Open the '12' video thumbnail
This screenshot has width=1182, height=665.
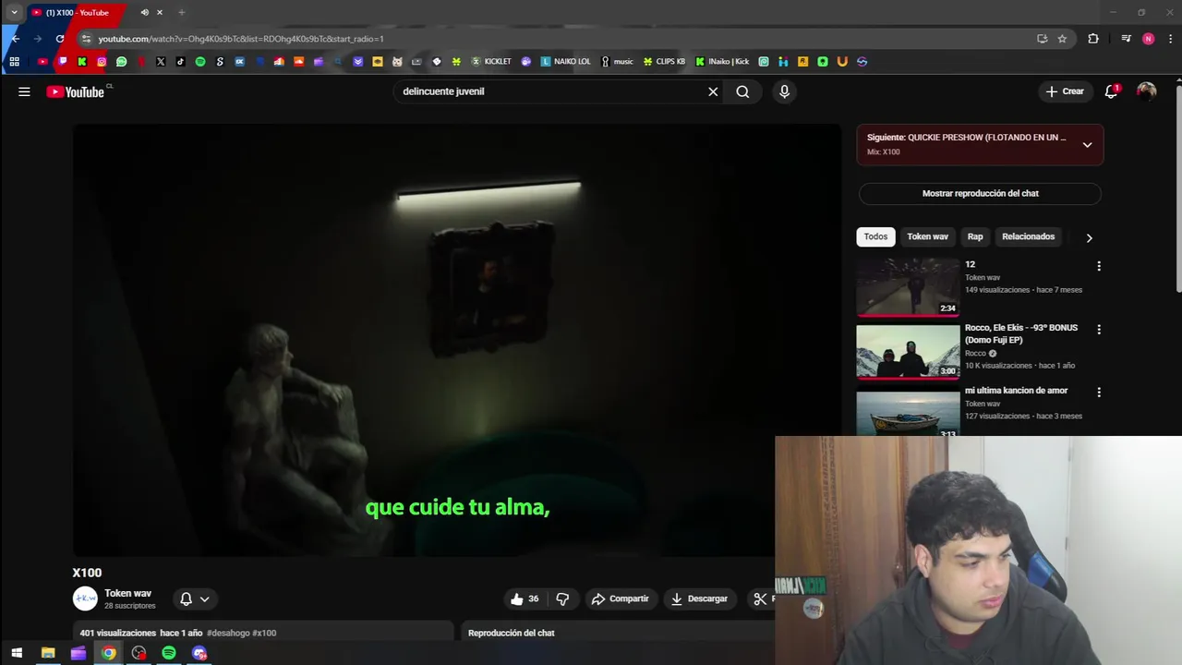pyautogui.click(x=908, y=287)
